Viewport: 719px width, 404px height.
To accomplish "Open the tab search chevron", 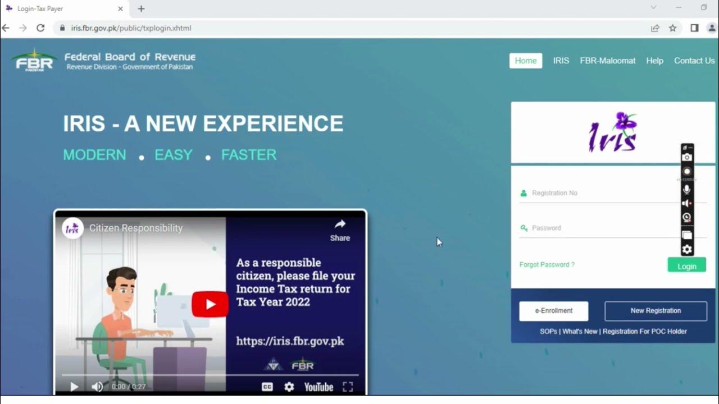I will pyautogui.click(x=653, y=8).
